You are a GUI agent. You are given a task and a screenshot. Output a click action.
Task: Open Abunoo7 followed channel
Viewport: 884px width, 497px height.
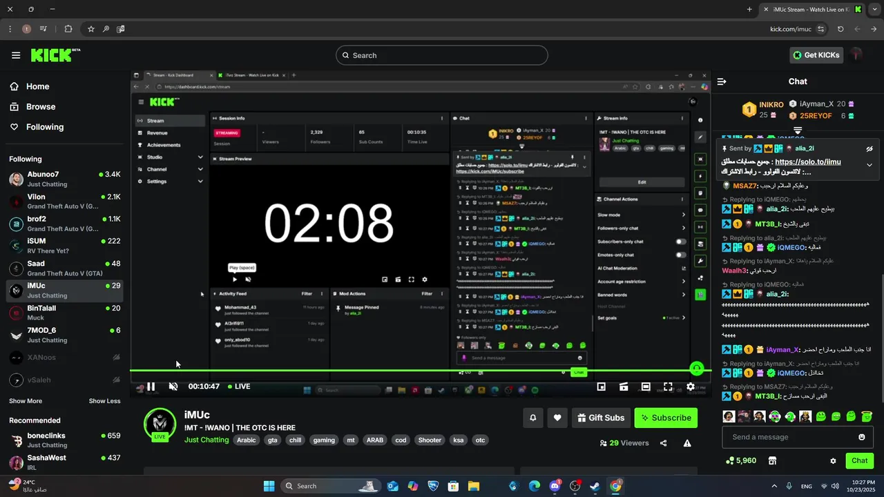click(65, 179)
